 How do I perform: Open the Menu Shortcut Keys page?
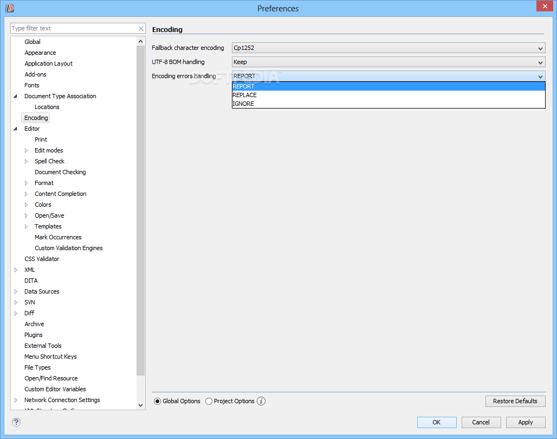click(50, 357)
